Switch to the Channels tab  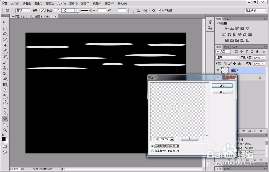[226, 47]
